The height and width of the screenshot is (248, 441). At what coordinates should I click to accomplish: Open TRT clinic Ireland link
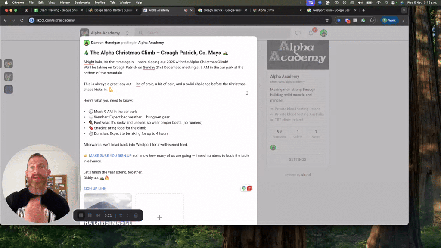[x=289, y=120]
